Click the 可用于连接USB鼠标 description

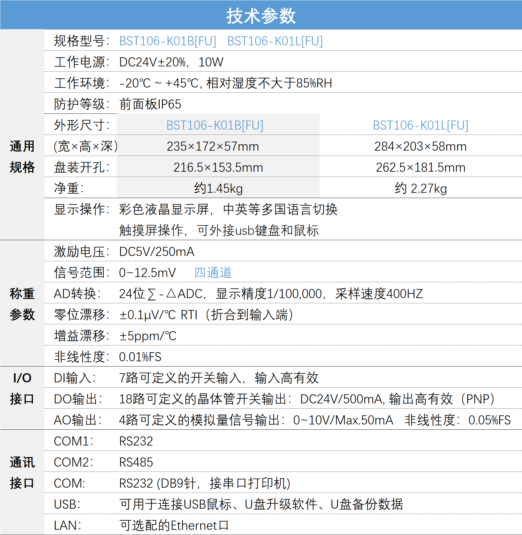[261, 504]
